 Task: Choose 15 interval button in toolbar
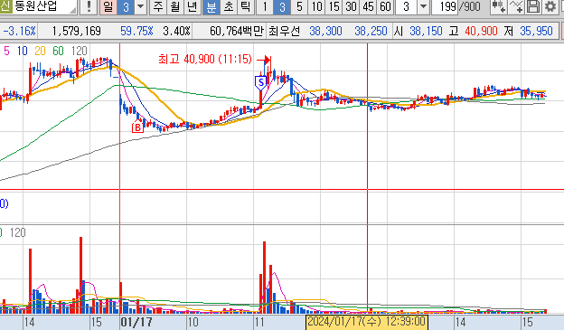[334, 6]
